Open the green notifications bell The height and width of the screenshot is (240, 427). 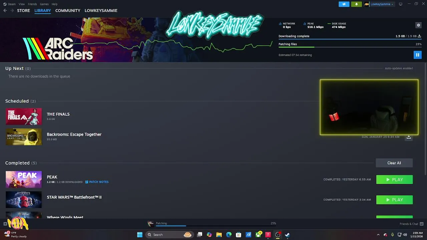[x=356, y=4]
